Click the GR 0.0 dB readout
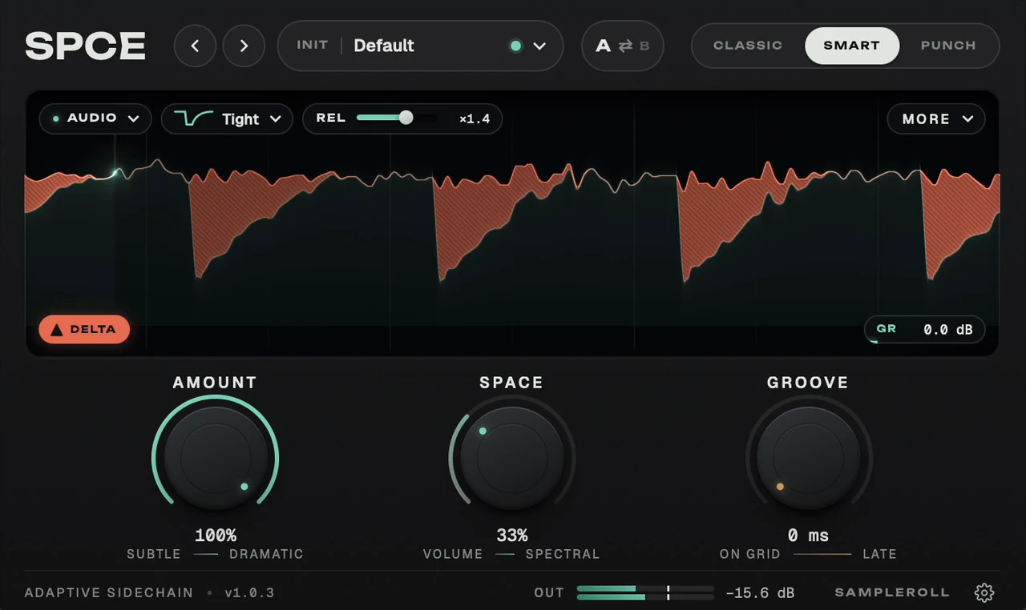 (x=924, y=329)
